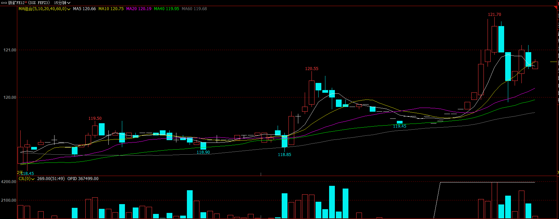Click the 铁矿FE12 (SGX FEFZ3) contract title
559x219 pixels.
click(x=29, y=3)
